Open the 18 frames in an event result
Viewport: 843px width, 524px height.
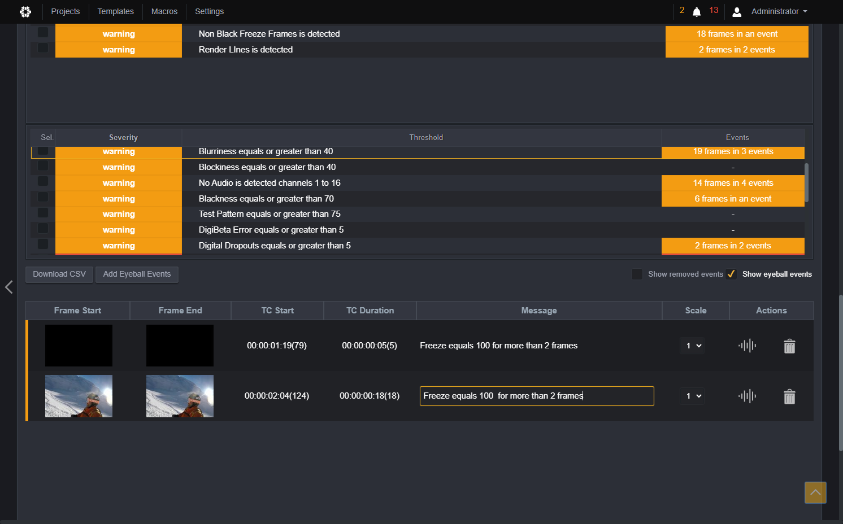click(x=737, y=34)
